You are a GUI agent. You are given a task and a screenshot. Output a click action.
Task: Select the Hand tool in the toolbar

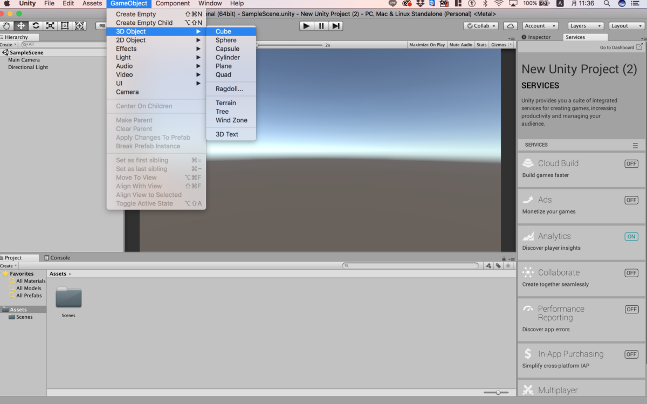pyautogui.click(x=7, y=25)
